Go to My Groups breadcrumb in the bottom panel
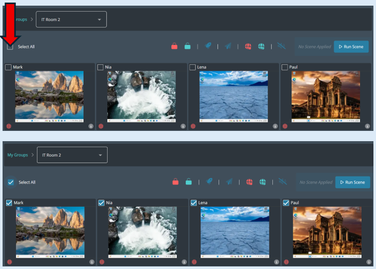Screen dimensions: 376x269 pyautogui.click(x=17, y=155)
